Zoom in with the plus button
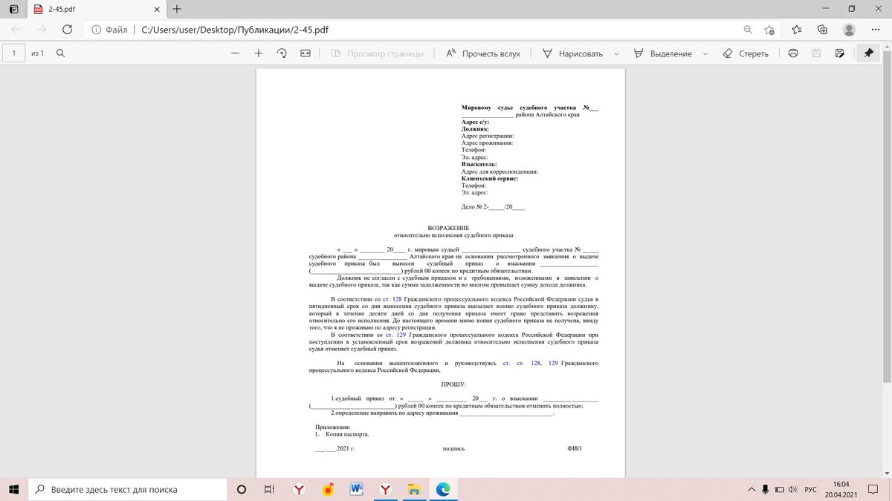This screenshot has width=892, height=501. click(x=257, y=53)
